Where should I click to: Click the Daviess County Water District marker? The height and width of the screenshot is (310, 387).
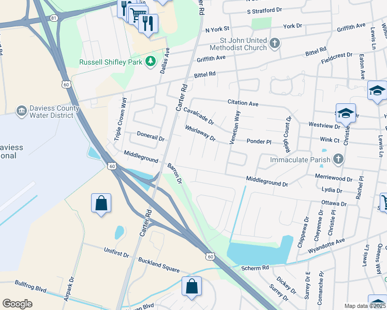click(x=22, y=111)
